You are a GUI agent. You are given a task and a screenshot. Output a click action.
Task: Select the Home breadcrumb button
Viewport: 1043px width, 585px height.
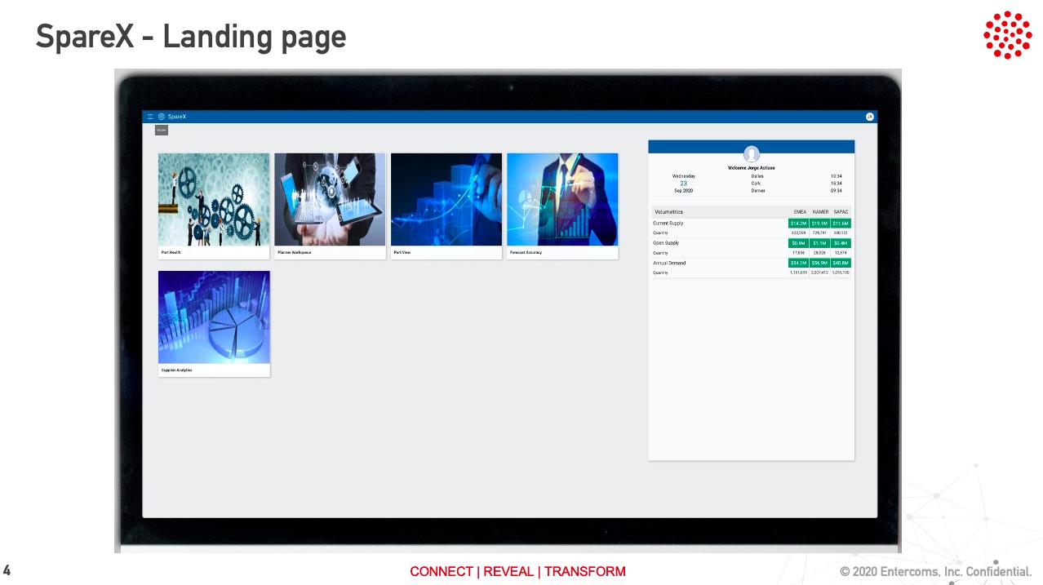161,130
